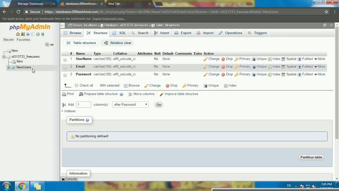Expand the More menu for Email row
The width and height of the screenshot is (339, 191).
pos(319,67)
